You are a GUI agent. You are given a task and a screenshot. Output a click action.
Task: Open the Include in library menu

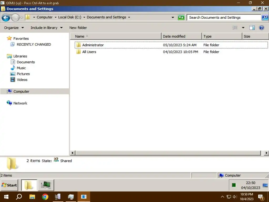[46, 28]
